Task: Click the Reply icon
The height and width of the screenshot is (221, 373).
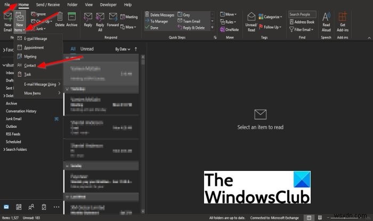Action: click(x=88, y=17)
